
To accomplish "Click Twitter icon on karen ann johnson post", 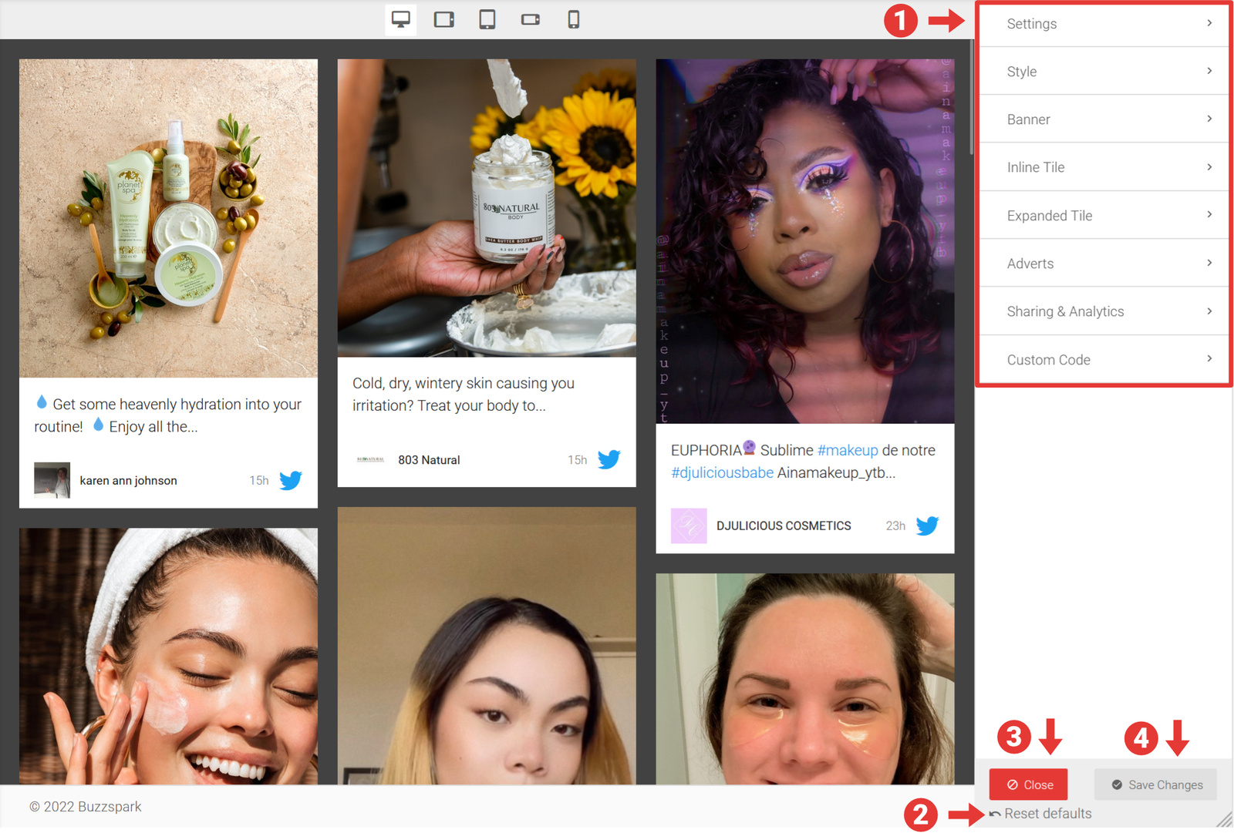I will [291, 481].
